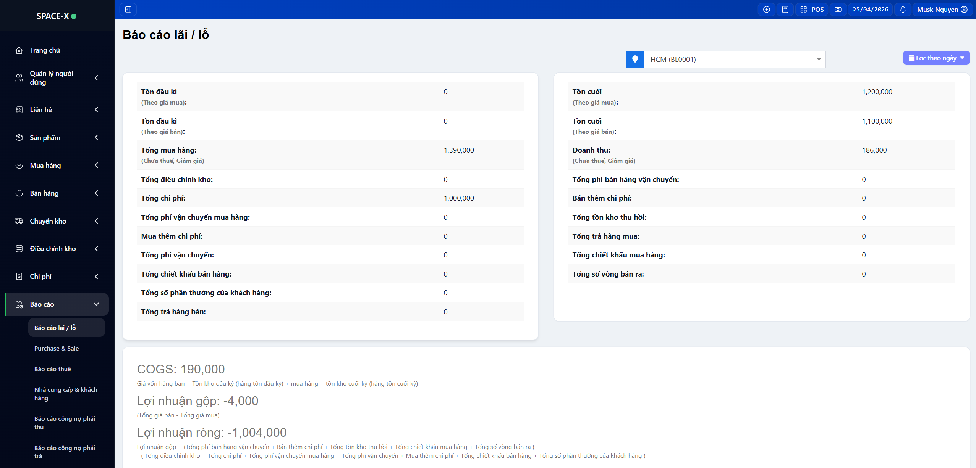Open the notifications bell icon
Viewport: 976px width, 468px height.
tap(903, 10)
